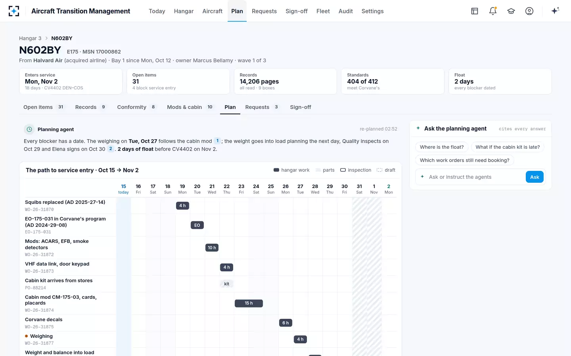This screenshot has width=571, height=356.
Task: Click the 10 h Mods ACARS bar
Action: click(x=212, y=248)
